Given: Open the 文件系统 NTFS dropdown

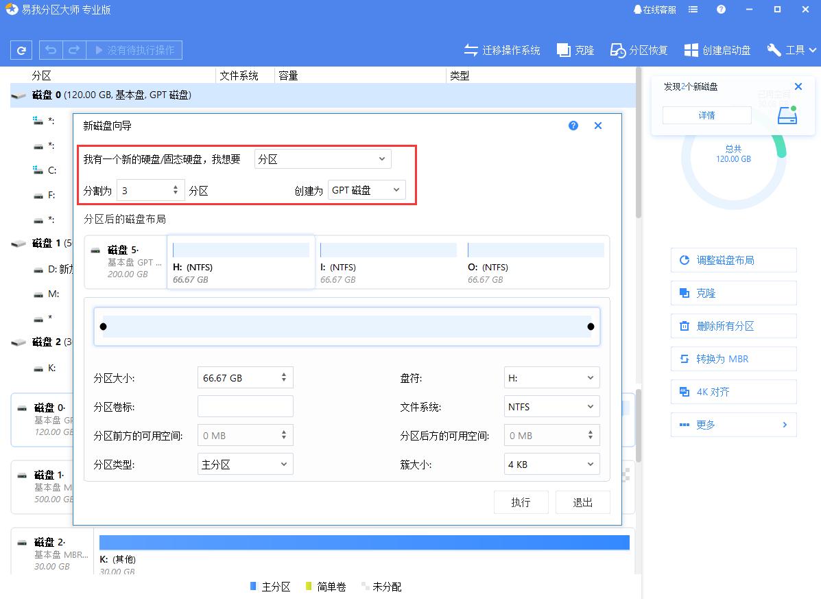Looking at the screenshot, I should point(551,406).
